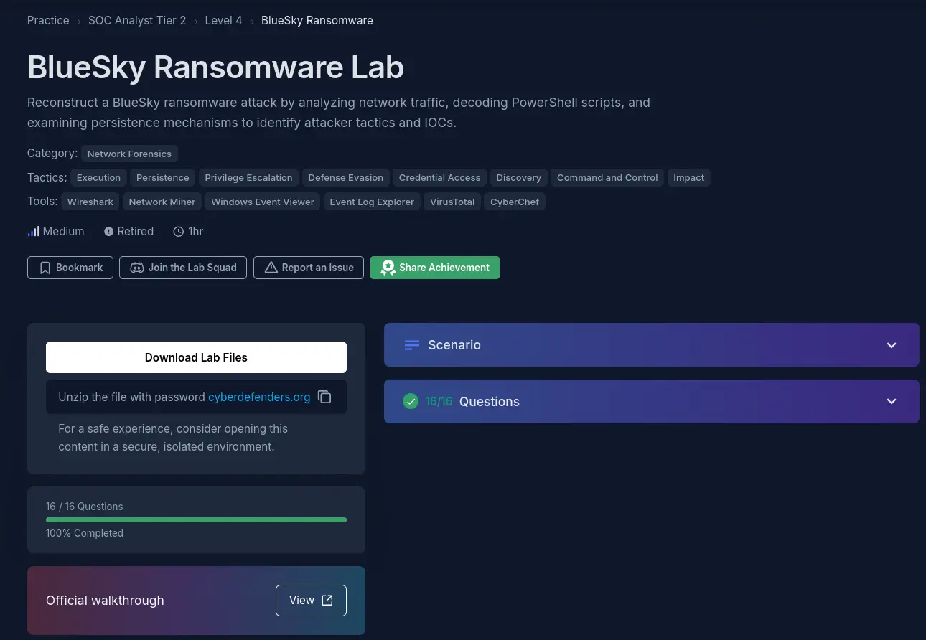Image resolution: width=926 pixels, height=640 pixels.
Task: Click the award badge icon in Share Achievement
Action: tap(388, 268)
